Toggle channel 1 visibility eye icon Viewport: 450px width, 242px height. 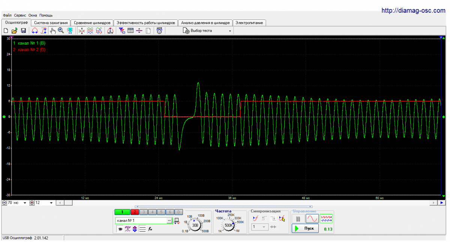(120, 229)
